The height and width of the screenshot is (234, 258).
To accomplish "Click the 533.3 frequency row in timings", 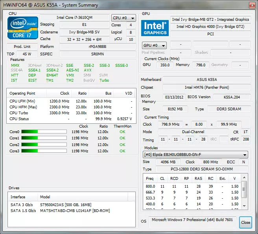I will [x=192, y=198].
